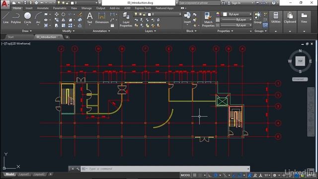
Task: Toggle Polar Tracking in status bar
Action: [216, 175]
